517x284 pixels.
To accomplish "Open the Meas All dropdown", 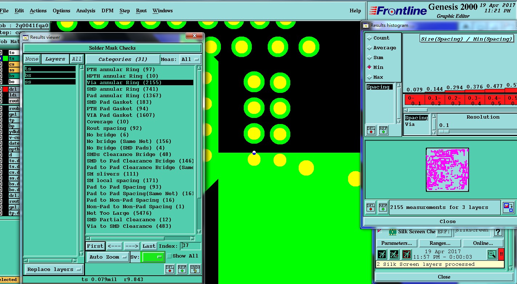I will (191, 59).
